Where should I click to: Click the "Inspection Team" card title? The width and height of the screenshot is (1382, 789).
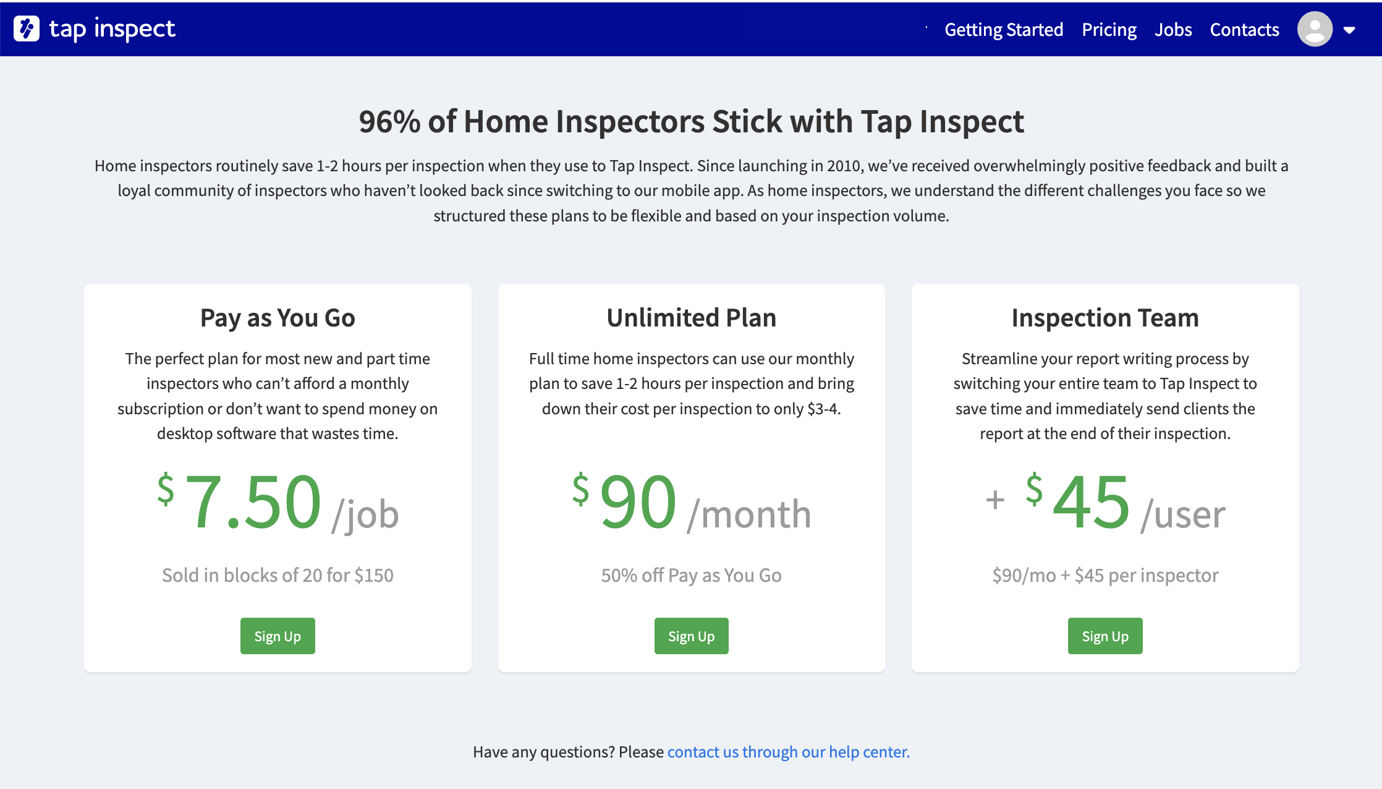[1105, 318]
